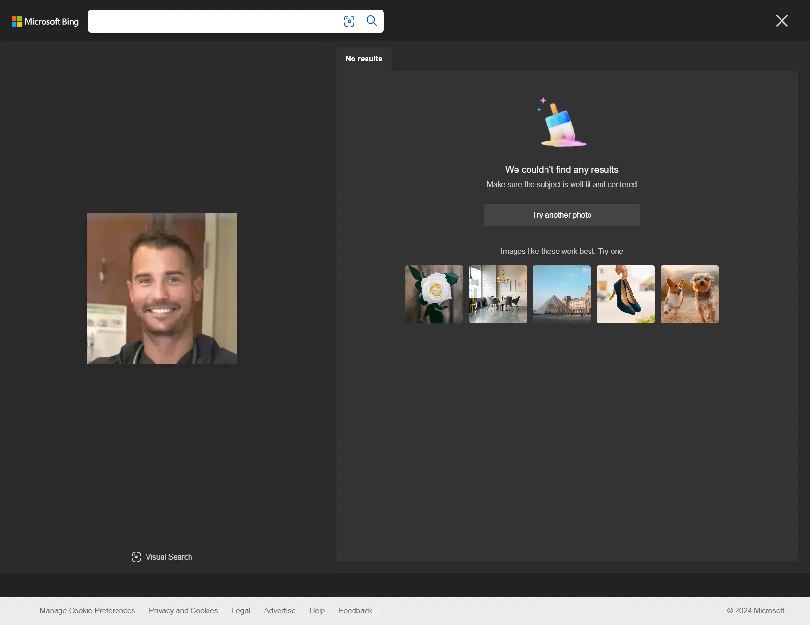Select the blue high heels sample image

click(x=625, y=294)
